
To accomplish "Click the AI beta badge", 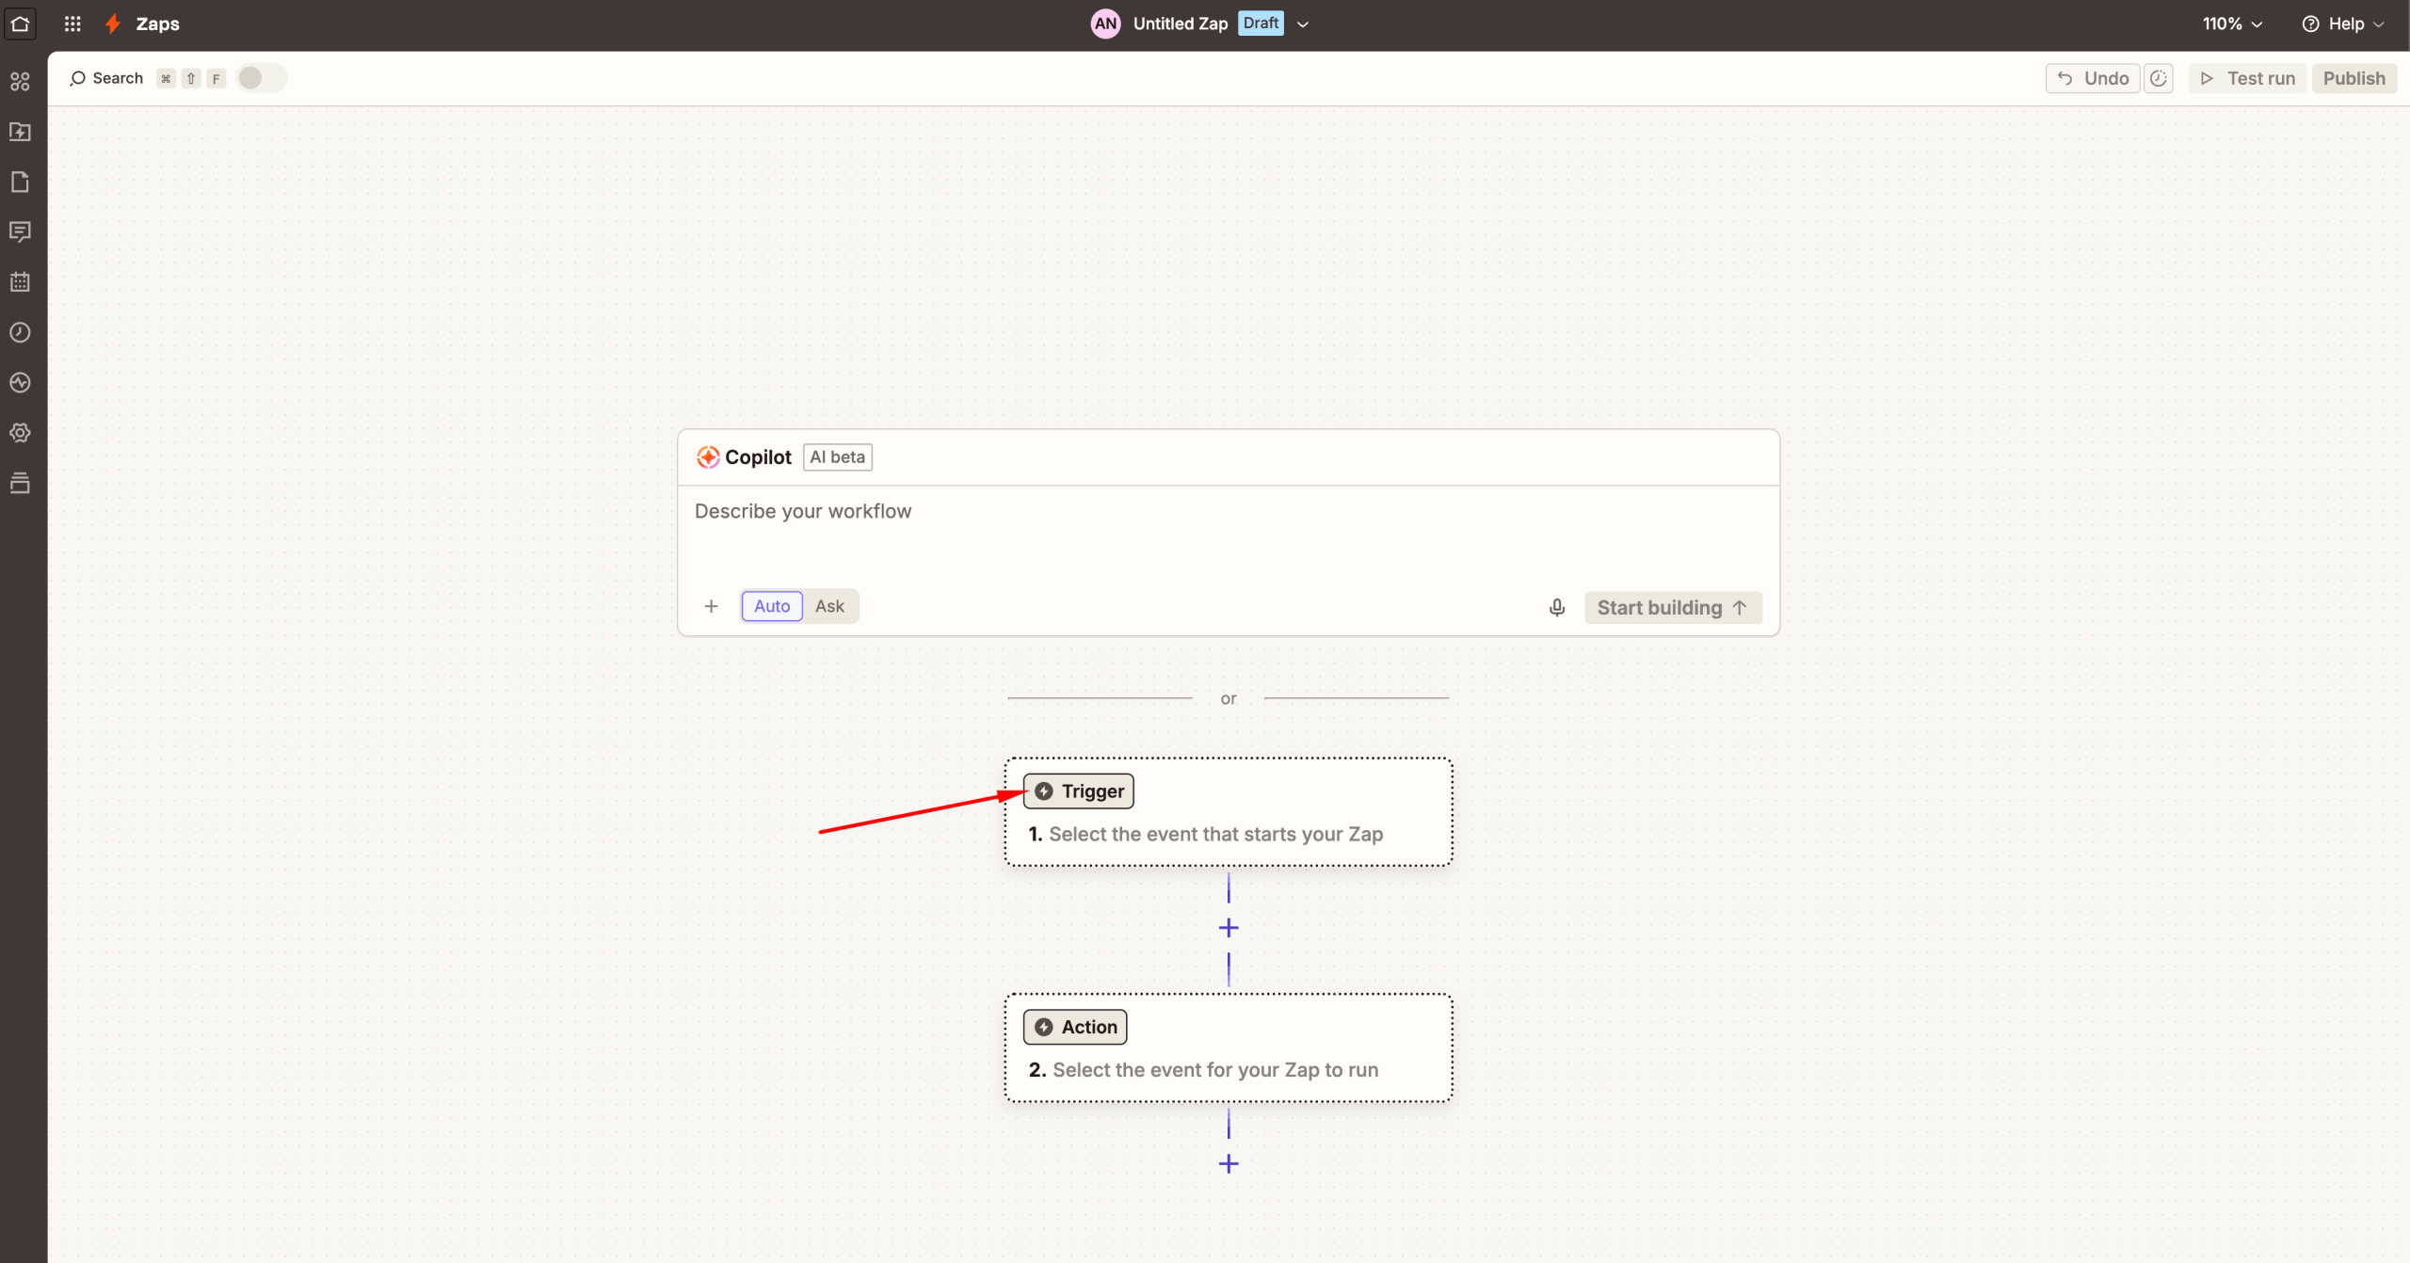I will (x=838, y=457).
